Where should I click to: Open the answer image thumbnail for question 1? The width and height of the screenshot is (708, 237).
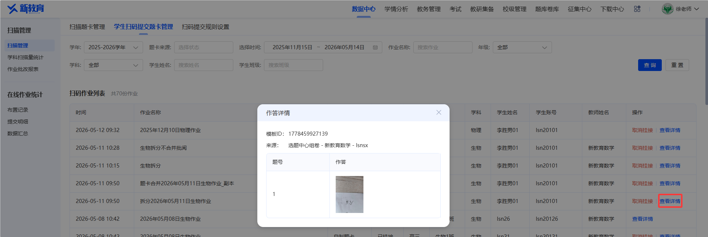(x=349, y=194)
